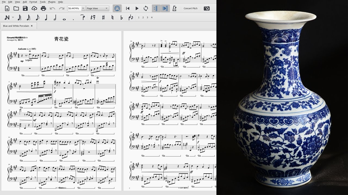Select the Andante tempo marking
Viewport: 348px width, 195px height.
(x=27, y=49)
